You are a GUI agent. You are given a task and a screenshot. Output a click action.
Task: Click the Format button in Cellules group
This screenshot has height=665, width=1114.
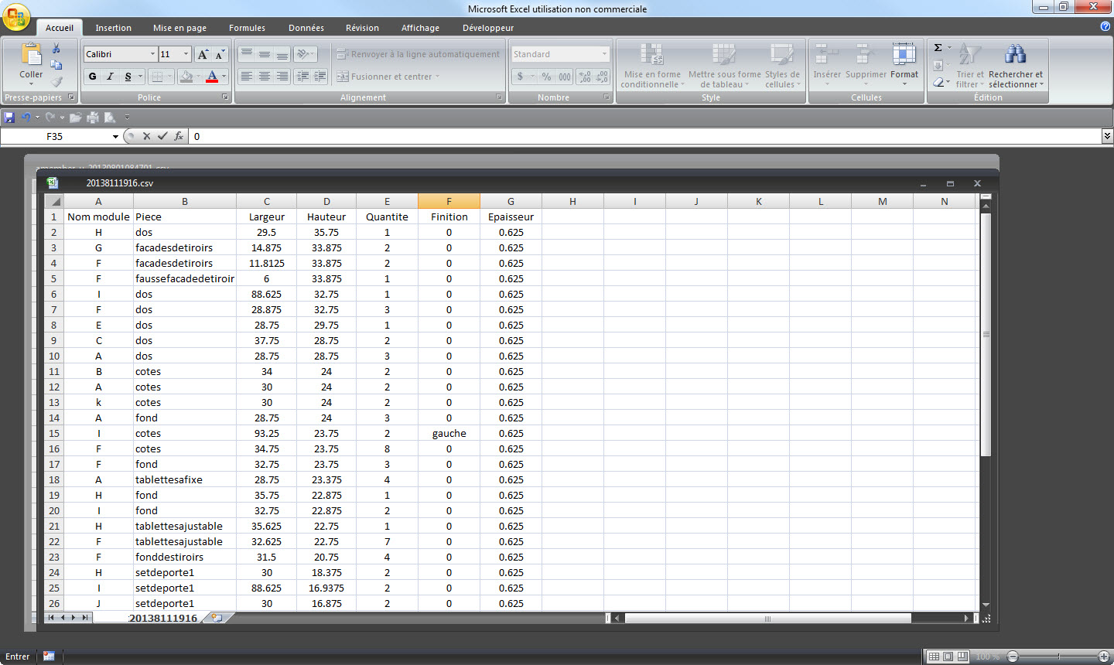(x=904, y=66)
